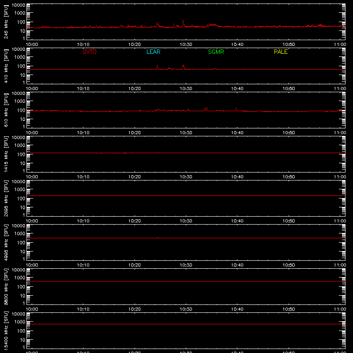Click the 4995 MHz [SFU] axis title
Image resolution: width=353 pixels, height=353 pixels.
pyautogui.click(x=6, y=242)
